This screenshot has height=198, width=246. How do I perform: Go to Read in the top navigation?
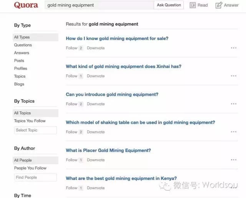(199, 5)
